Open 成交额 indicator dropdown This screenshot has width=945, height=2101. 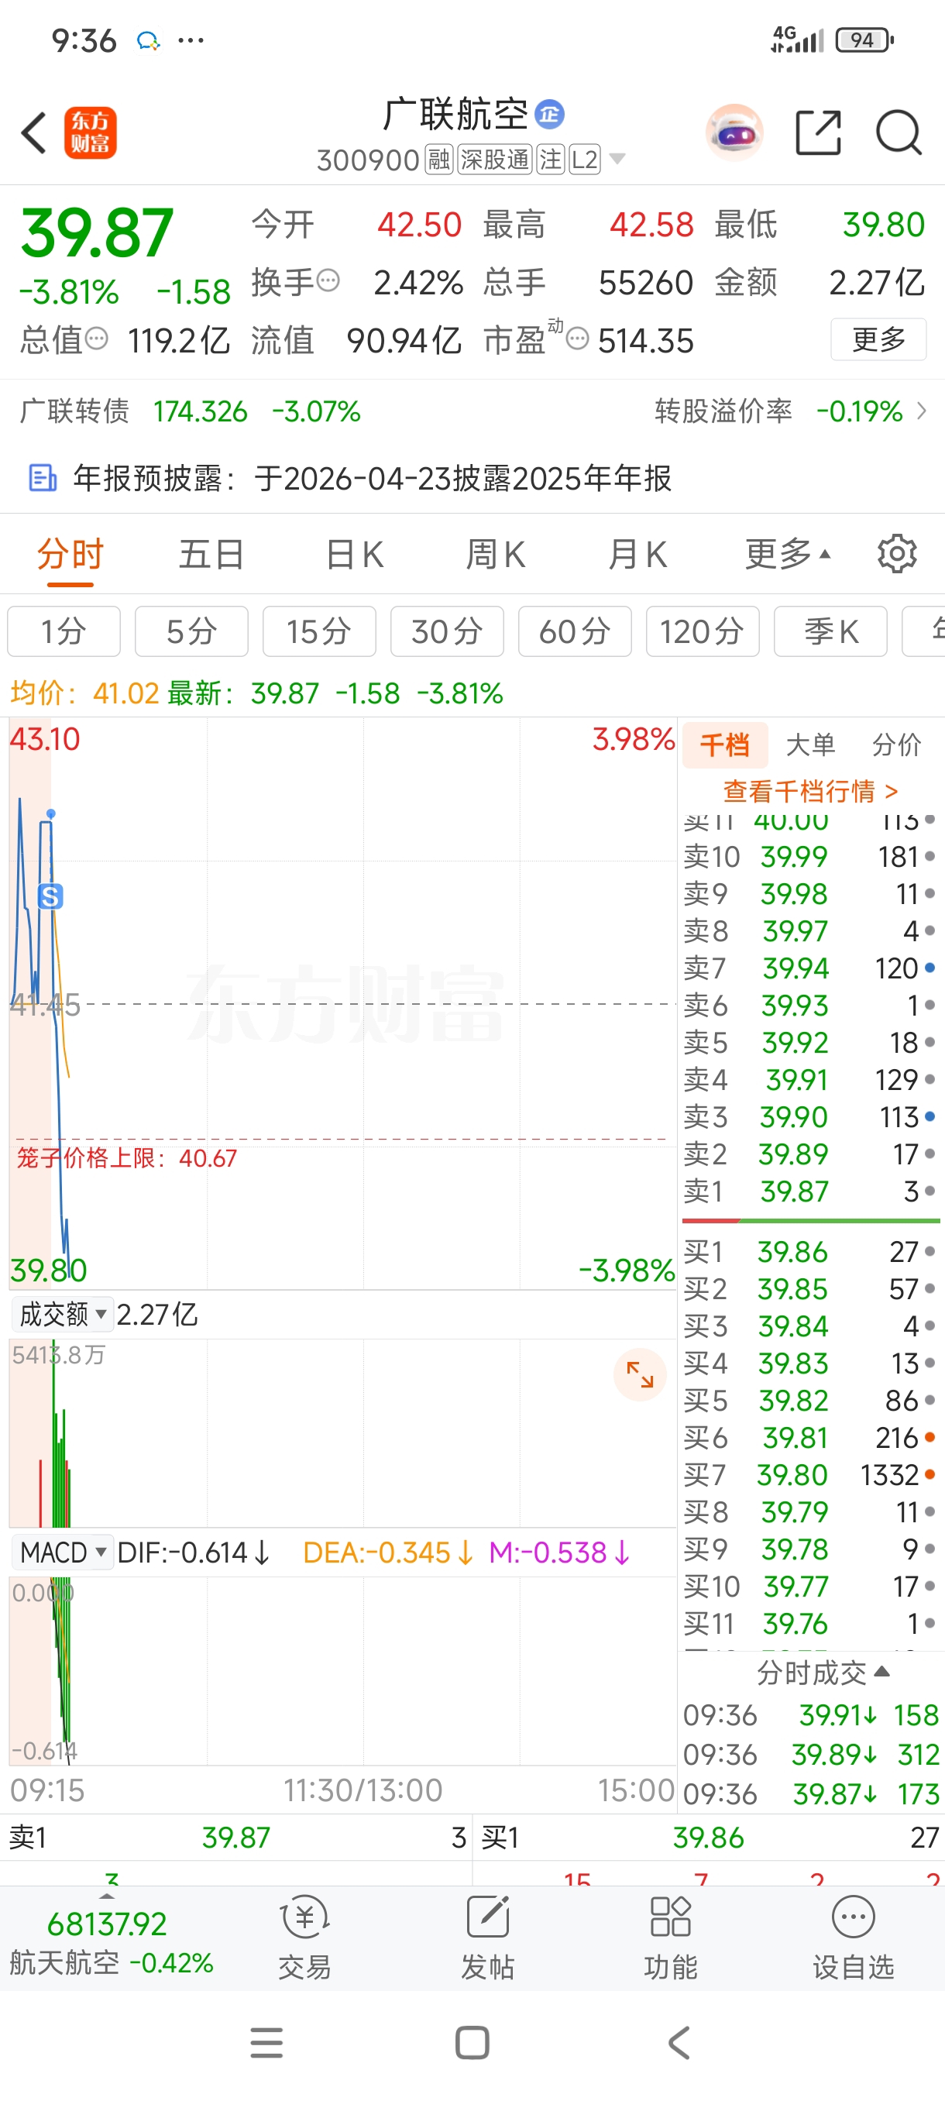coord(62,1315)
